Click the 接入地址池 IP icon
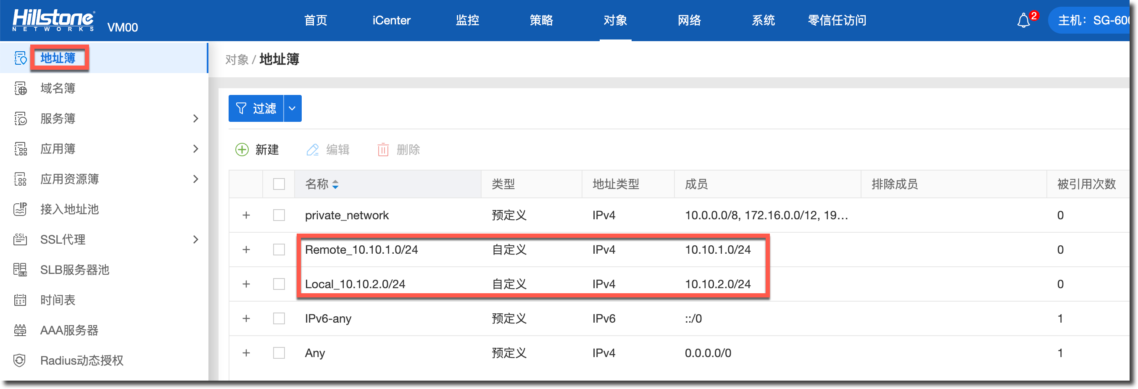 tap(20, 209)
